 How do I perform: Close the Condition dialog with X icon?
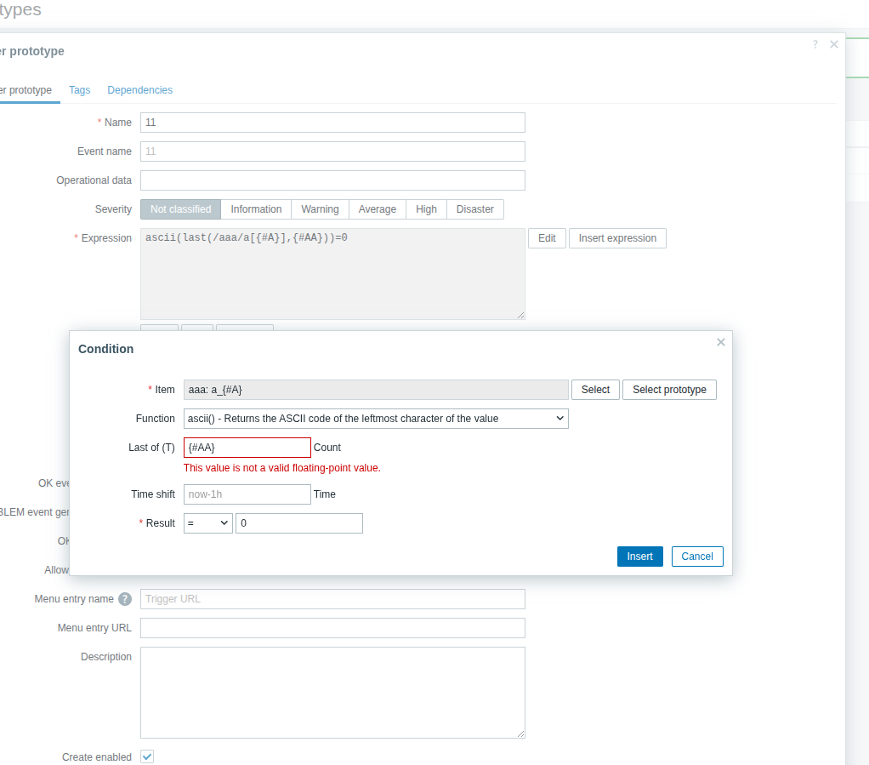pyautogui.click(x=720, y=342)
